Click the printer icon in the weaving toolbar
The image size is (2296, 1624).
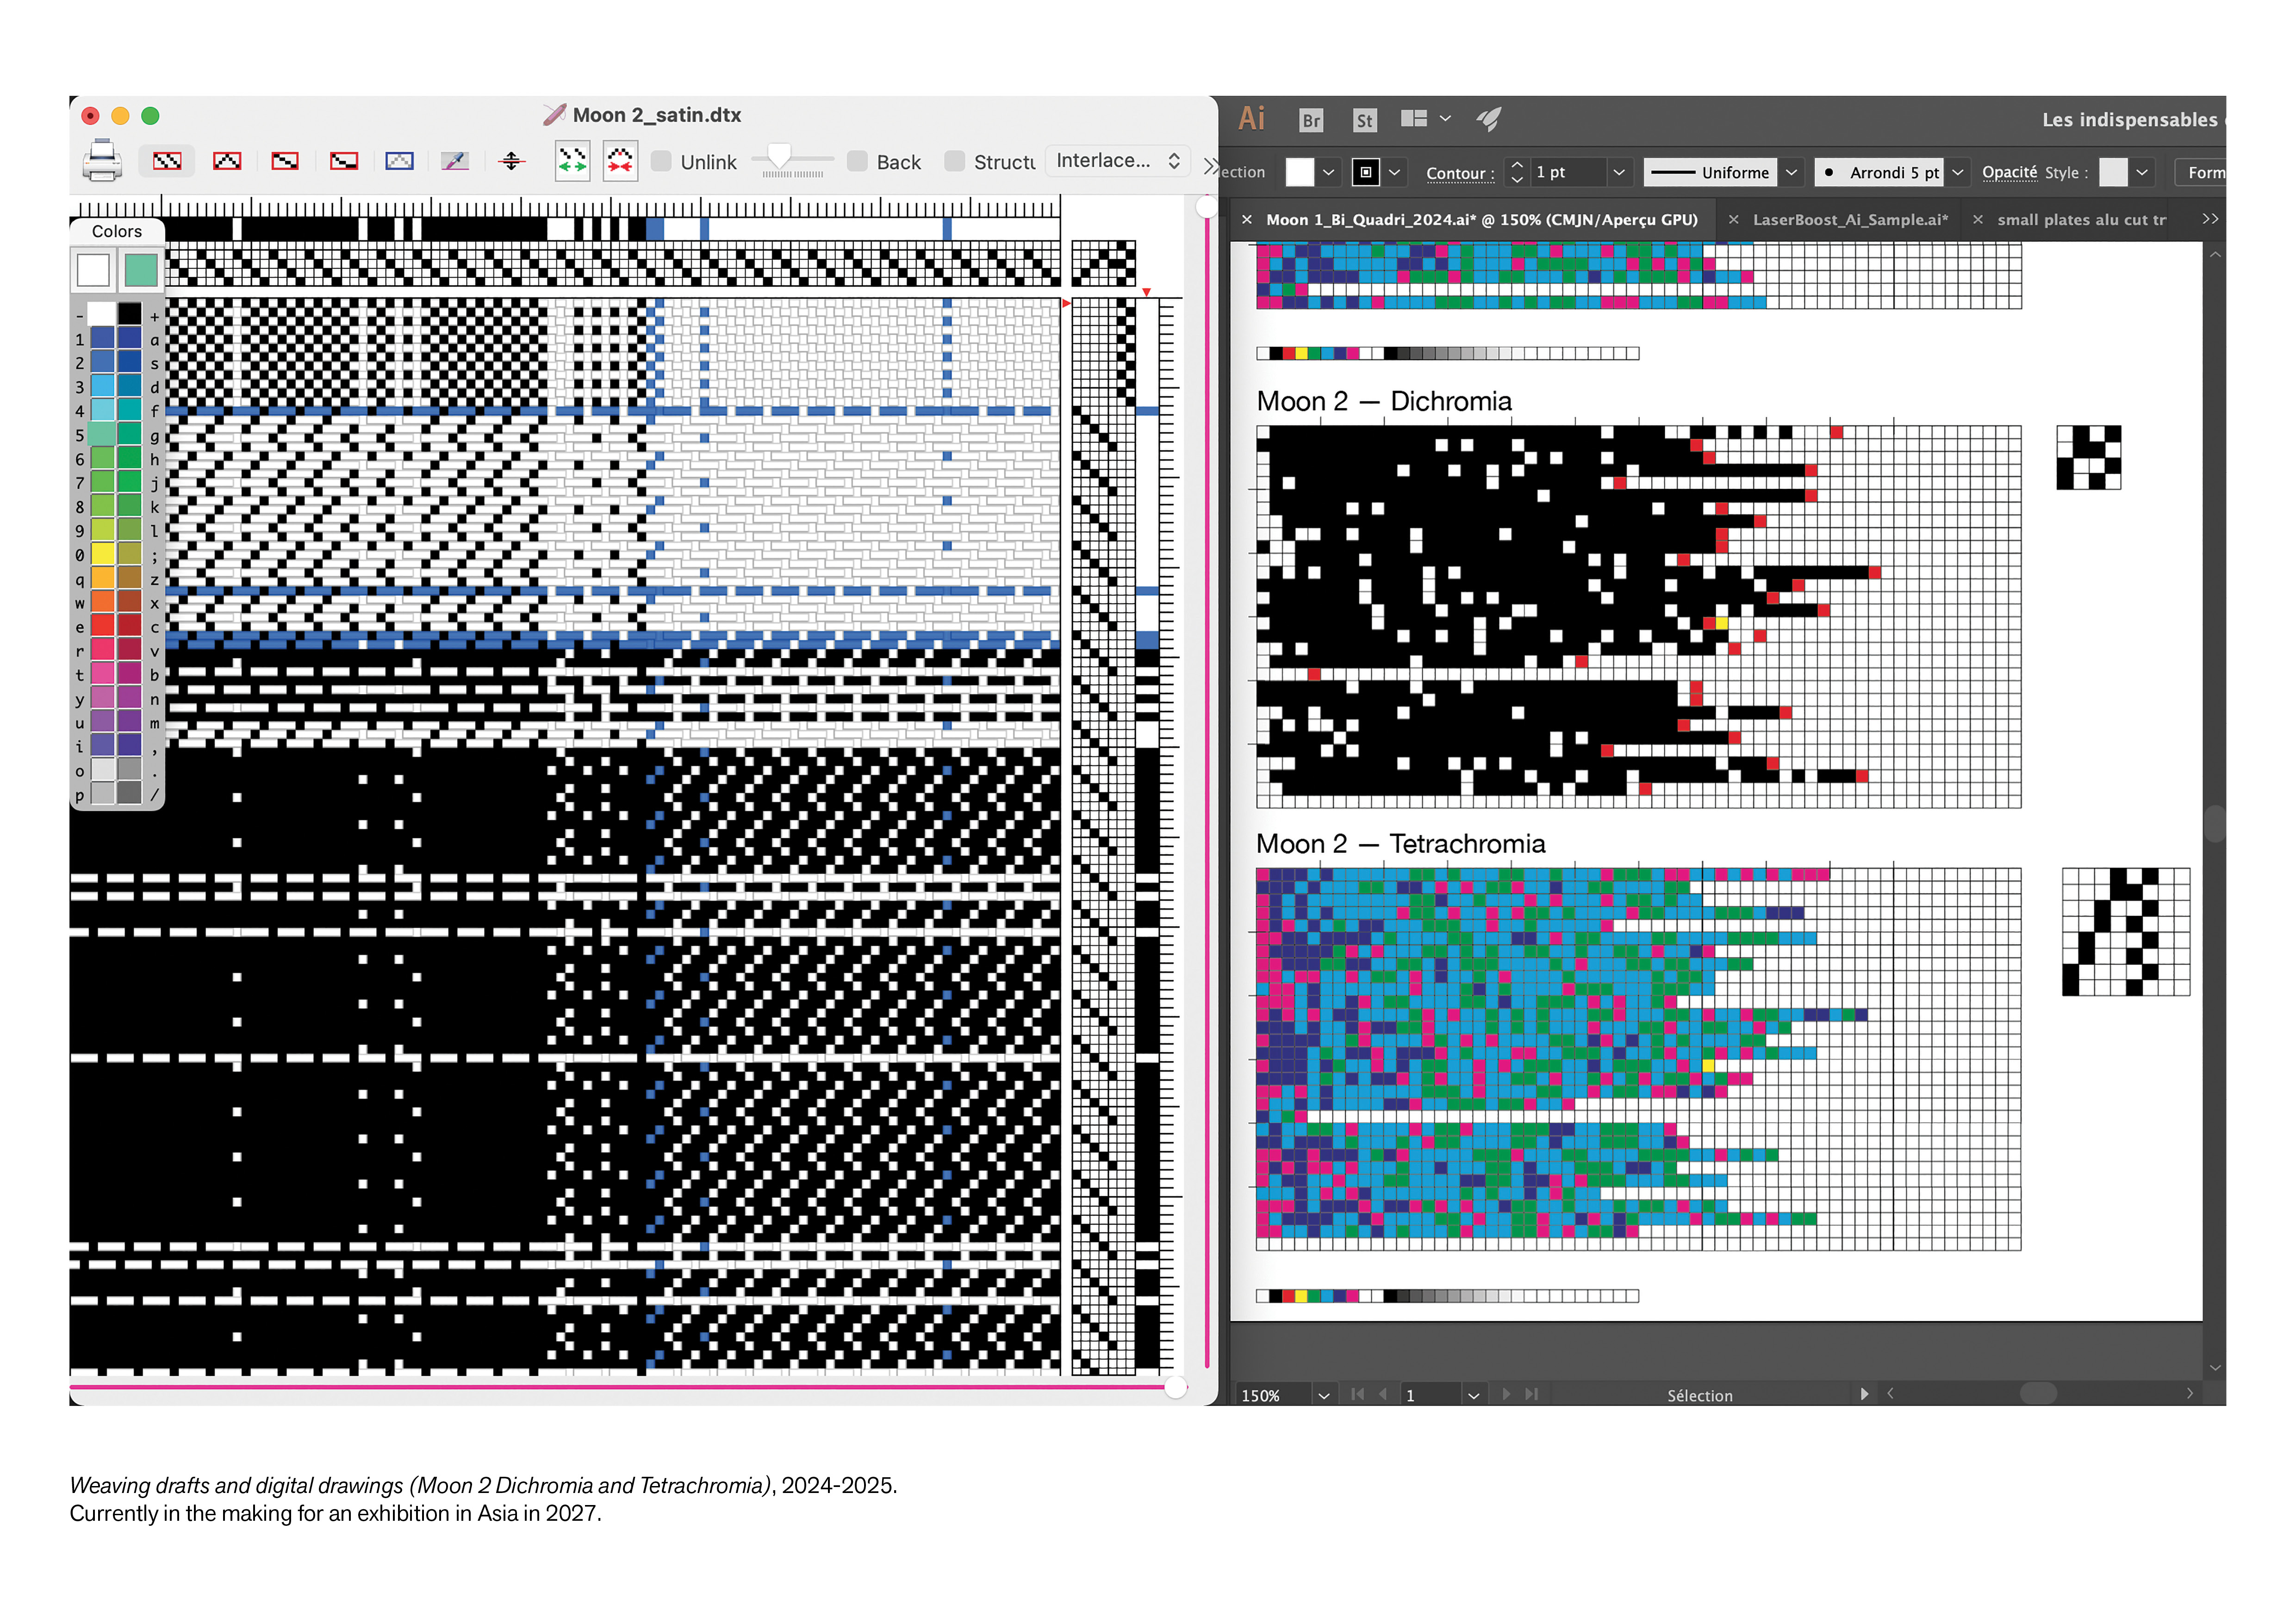click(x=101, y=161)
